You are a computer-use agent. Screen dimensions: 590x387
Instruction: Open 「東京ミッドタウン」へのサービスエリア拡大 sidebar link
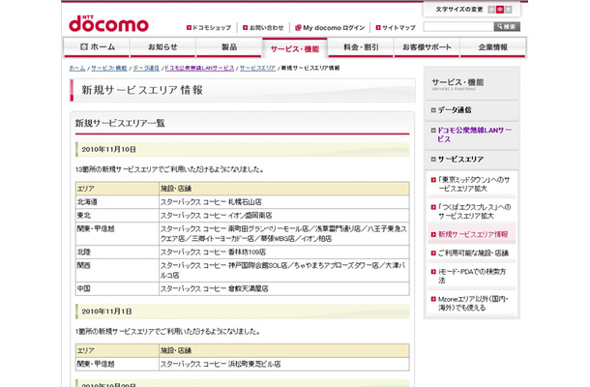pos(473,184)
